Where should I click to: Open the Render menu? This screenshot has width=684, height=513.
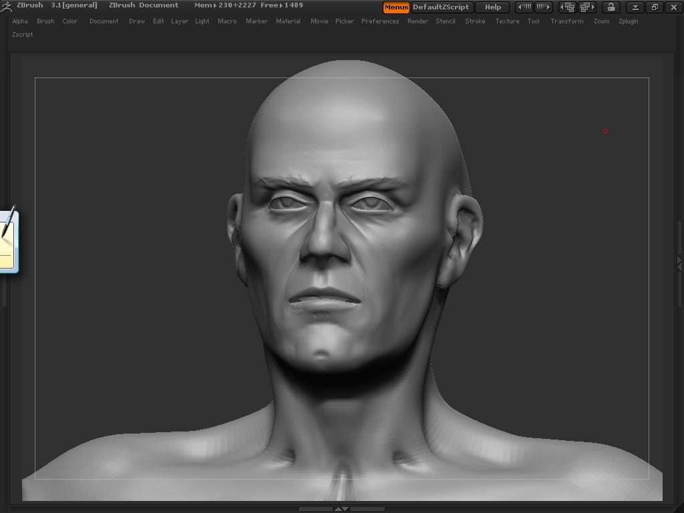[x=417, y=21]
